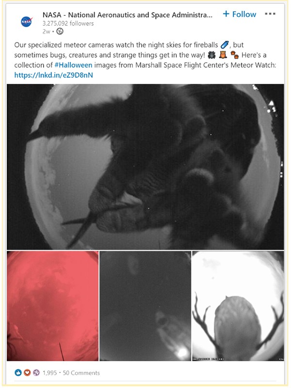Click the paw prints emoji in text
The image size is (291, 388).
[235, 55]
